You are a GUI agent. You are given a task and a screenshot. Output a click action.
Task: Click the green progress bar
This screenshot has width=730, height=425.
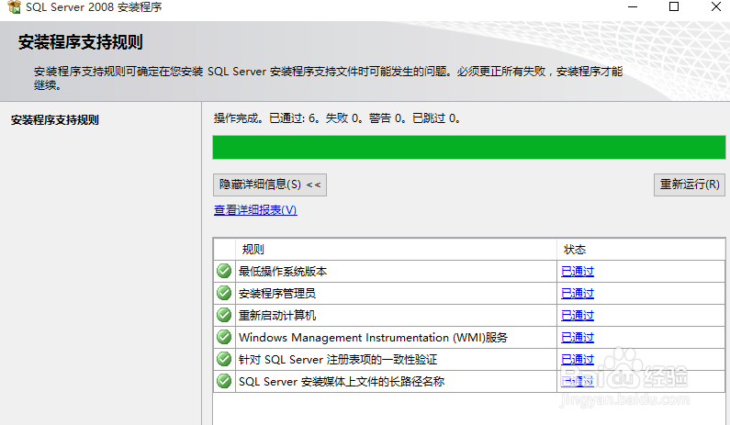tap(469, 147)
